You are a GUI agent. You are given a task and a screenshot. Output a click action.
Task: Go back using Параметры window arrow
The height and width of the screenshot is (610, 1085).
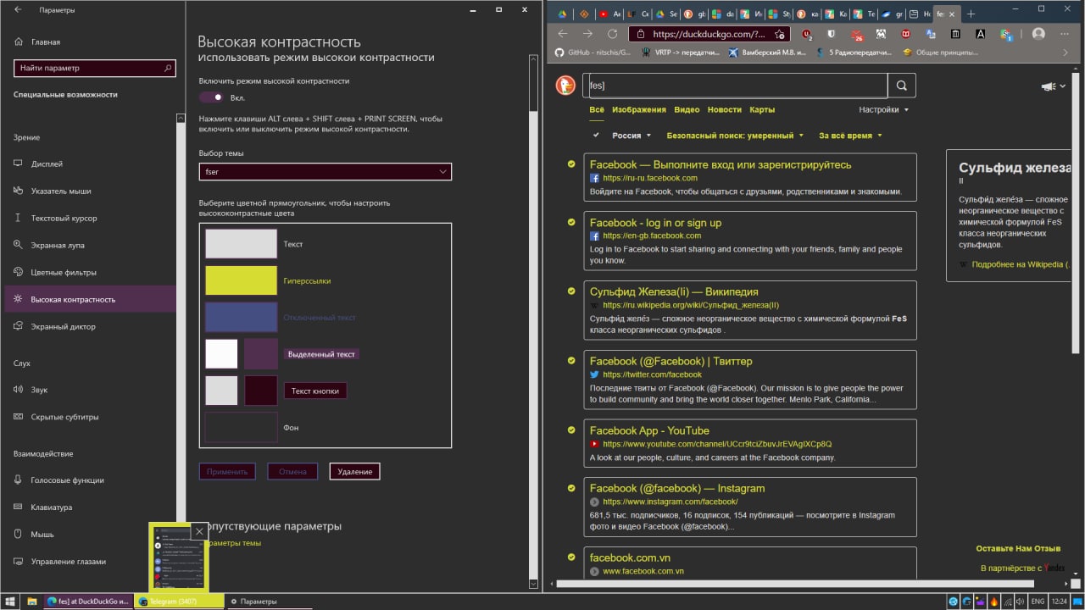[x=19, y=10]
